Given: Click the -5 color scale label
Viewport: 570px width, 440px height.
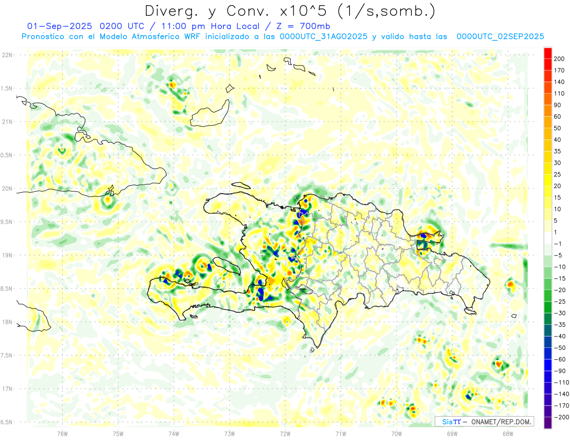Looking at the screenshot, I should (x=557, y=255).
